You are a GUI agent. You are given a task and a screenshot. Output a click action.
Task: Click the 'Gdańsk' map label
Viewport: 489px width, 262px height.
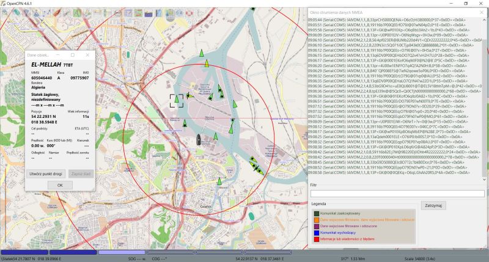(206, 206)
